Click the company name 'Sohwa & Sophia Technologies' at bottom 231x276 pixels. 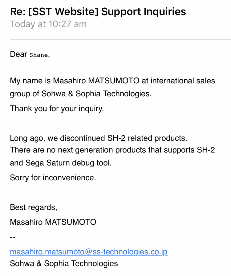coord(64,264)
